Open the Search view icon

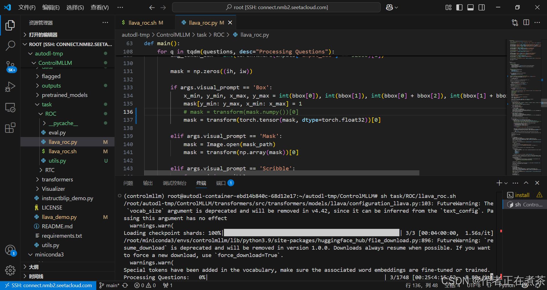click(10, 45)
